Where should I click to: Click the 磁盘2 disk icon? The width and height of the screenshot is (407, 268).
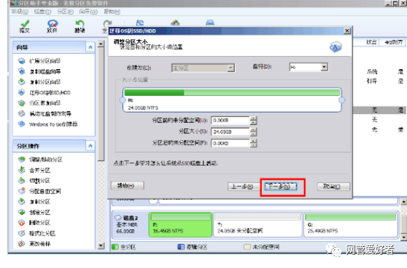(x=118, y=218)
